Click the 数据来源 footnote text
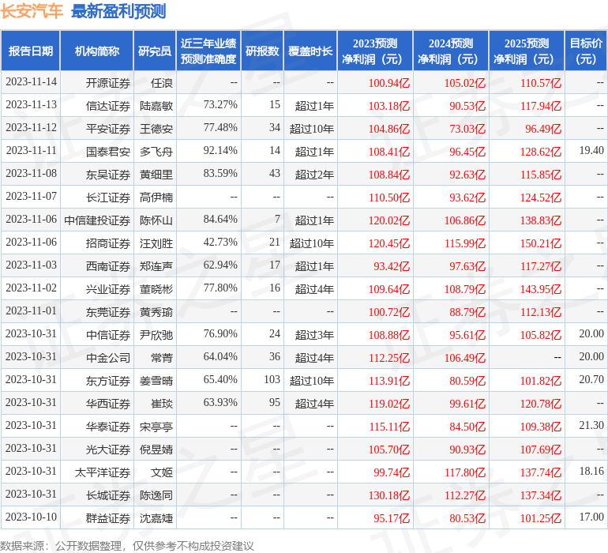 (x=127, y=547)
